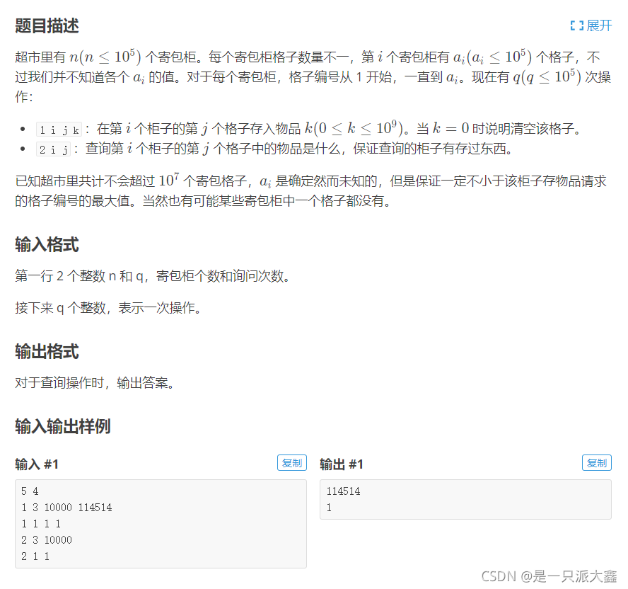Click sample output value '114514'
Viewport: 628px width, 589px height.
pos(343,491)
